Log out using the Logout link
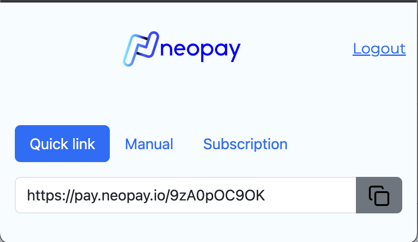 379,49
